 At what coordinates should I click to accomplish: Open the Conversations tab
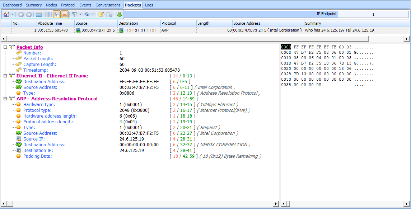point(108,5)
